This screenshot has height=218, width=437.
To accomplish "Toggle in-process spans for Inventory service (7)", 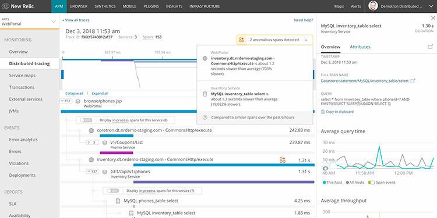I will pos(112,191).
